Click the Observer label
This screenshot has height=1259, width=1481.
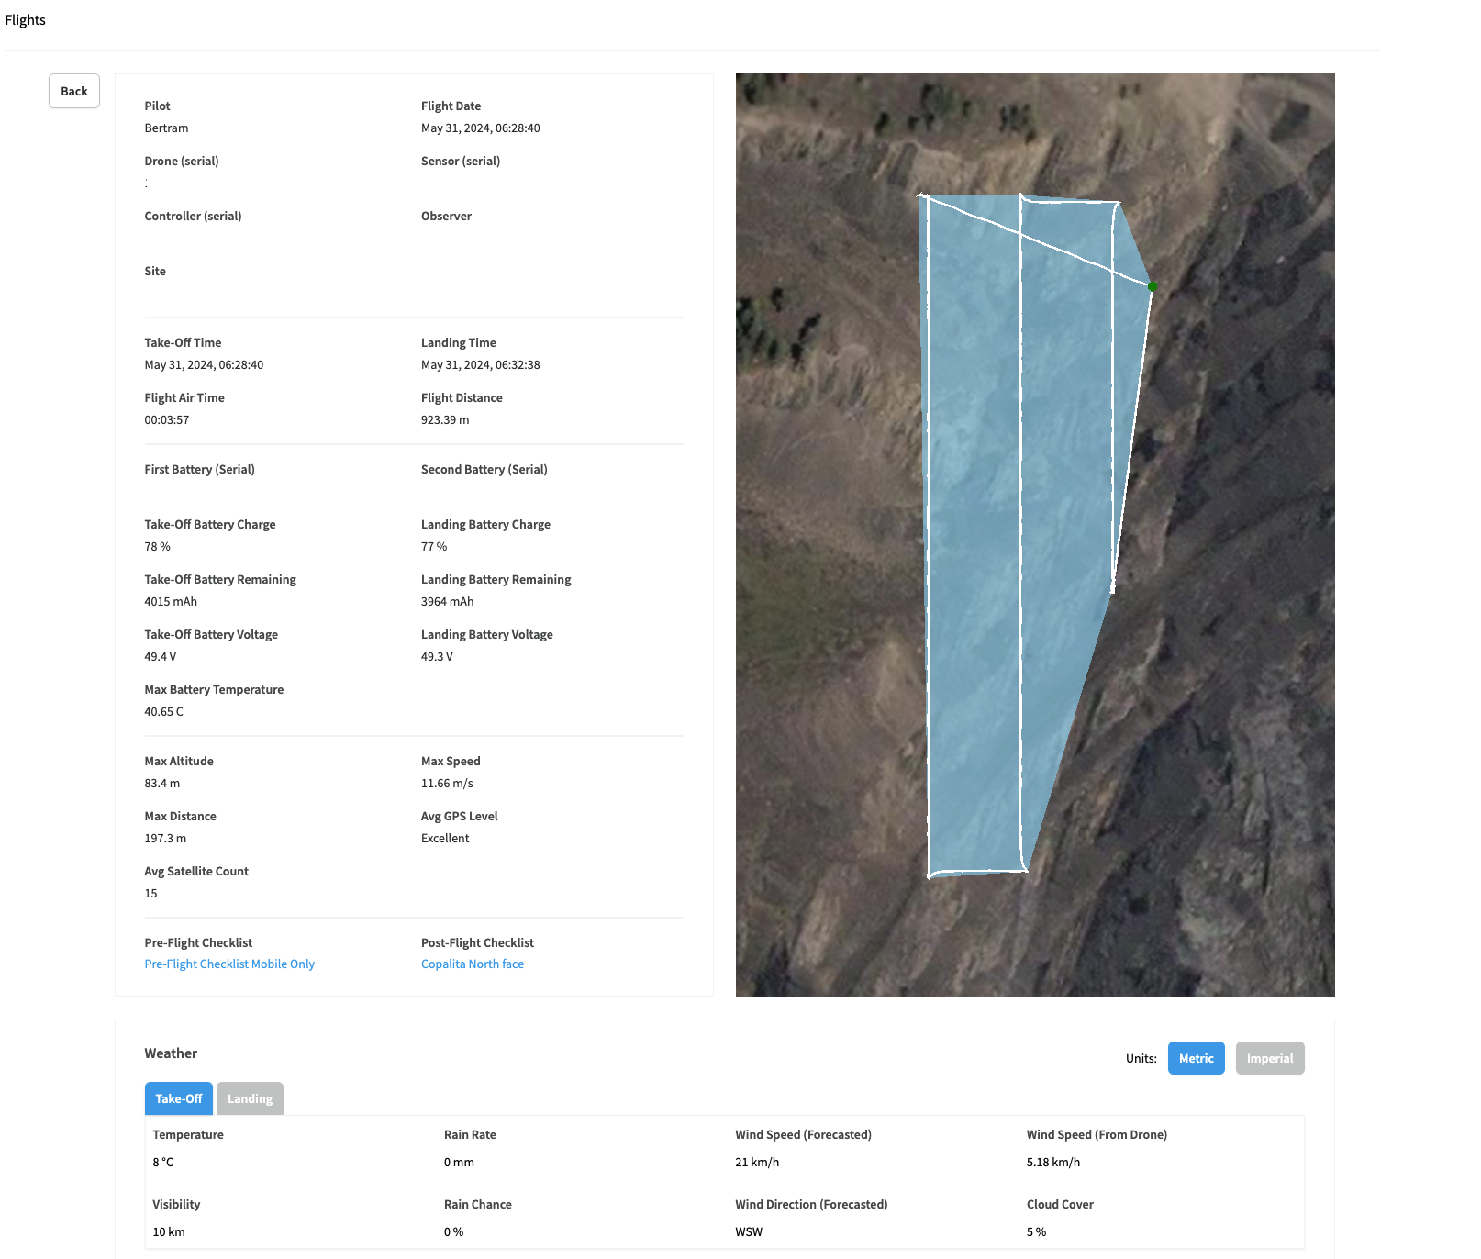coord(446,217)
